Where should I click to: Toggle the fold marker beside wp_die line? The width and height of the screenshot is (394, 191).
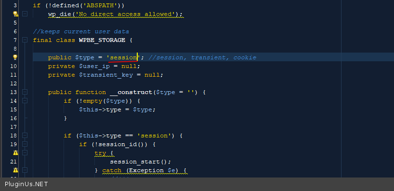point(25,14)
